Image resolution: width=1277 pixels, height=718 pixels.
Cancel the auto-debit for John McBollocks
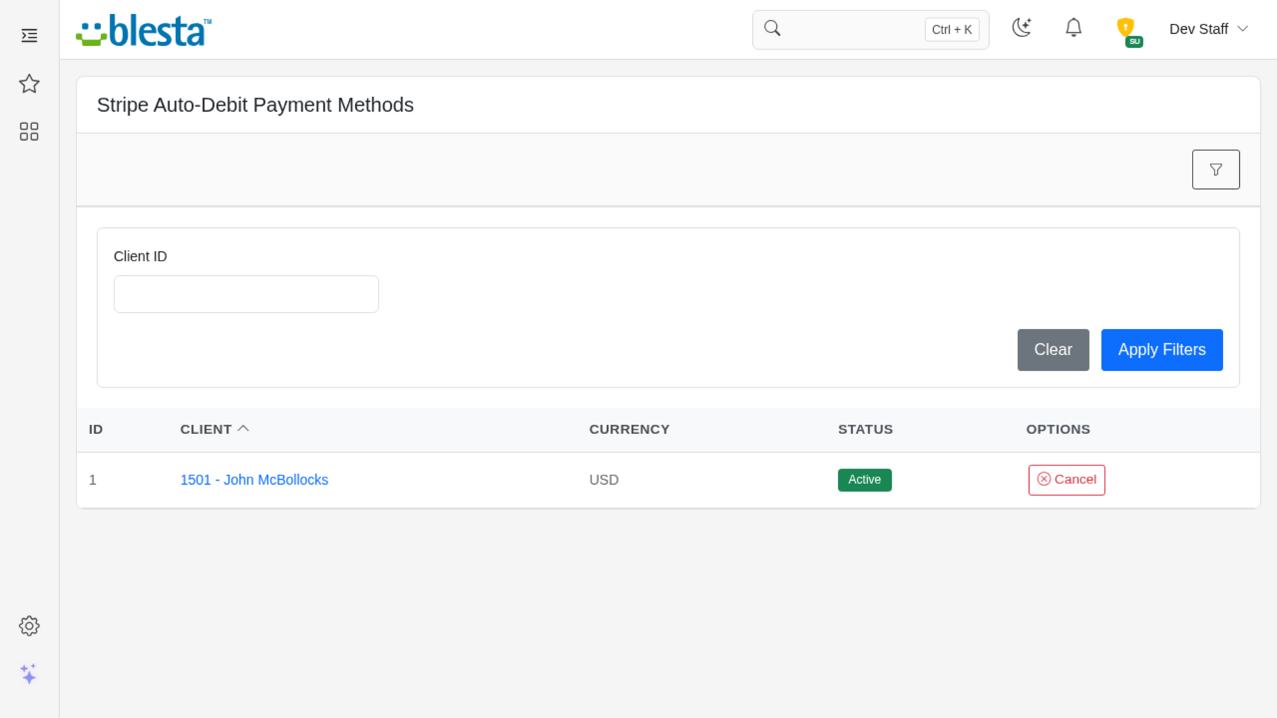[1067, 480]
